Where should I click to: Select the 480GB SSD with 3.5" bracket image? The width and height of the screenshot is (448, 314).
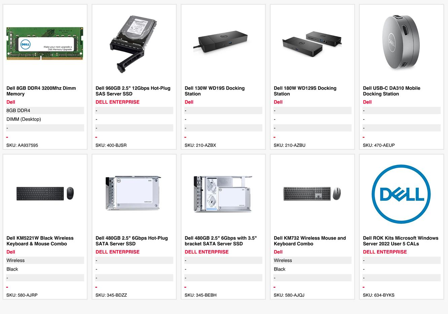pos(223,194)
